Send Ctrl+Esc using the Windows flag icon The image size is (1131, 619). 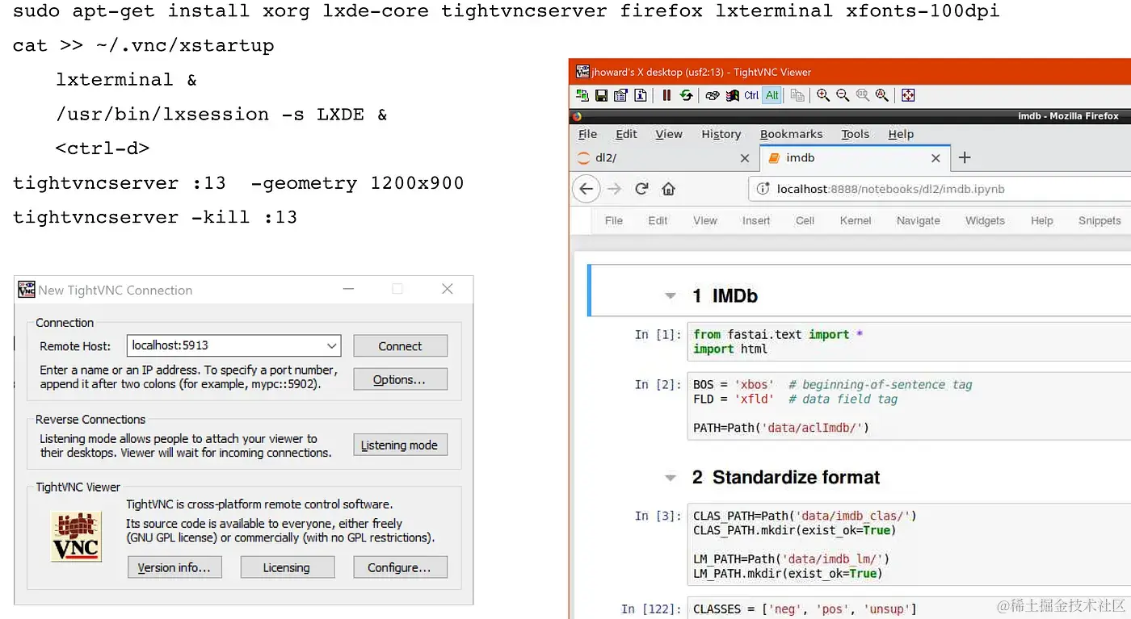tap(732, 95)
